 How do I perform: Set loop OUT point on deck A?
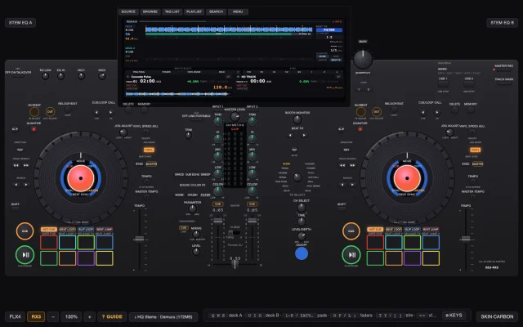click(50, 112)
